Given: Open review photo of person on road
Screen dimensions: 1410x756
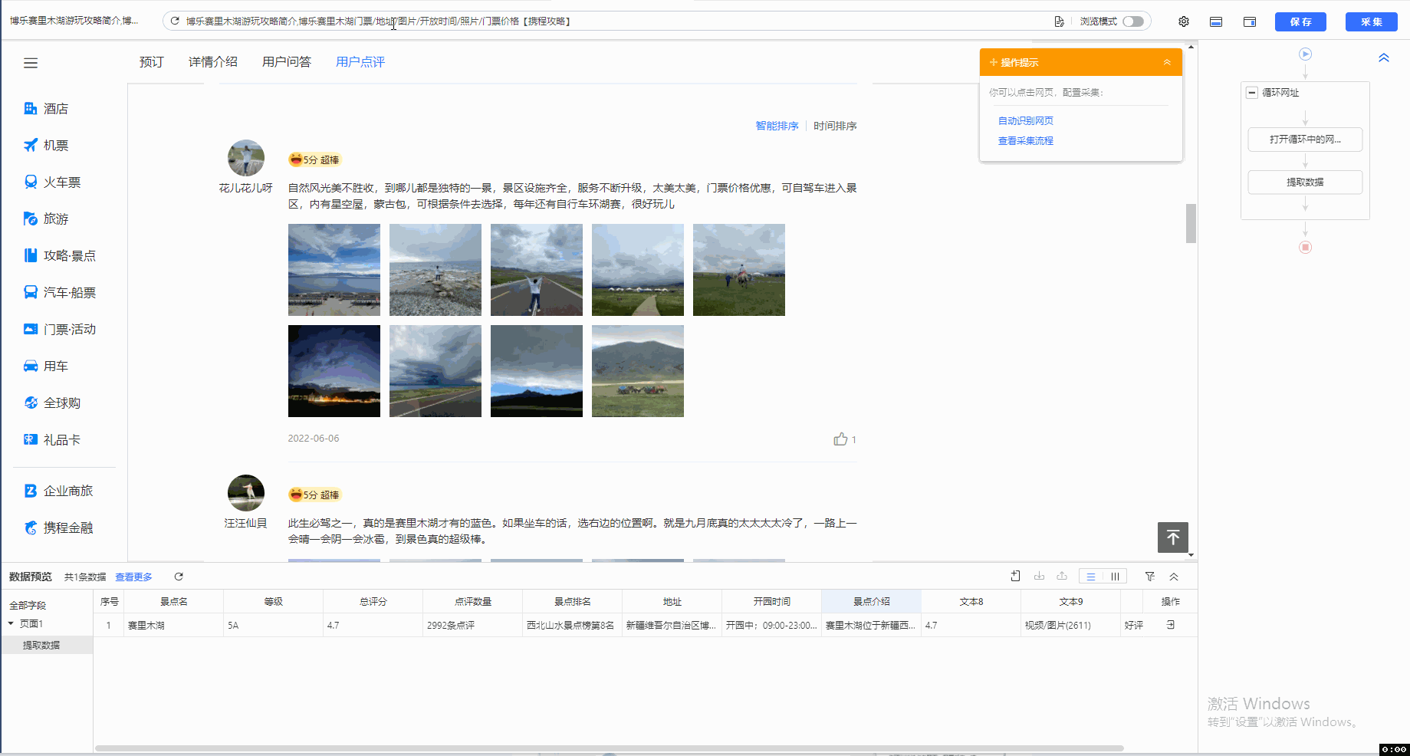Looking at the screenshot, I should click(x=537, y=270).
